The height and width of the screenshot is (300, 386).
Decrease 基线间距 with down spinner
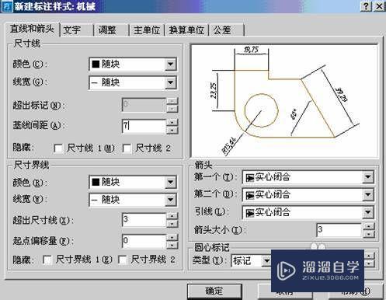click(172, 130)
